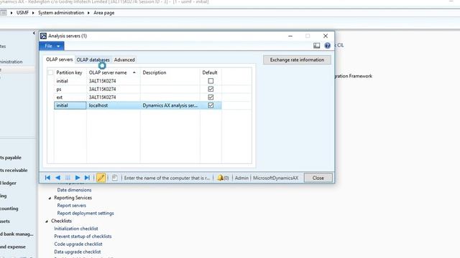Switch to OLAP servers tab
Viewport: 460px width, 258px height.
tap(59, 59)
